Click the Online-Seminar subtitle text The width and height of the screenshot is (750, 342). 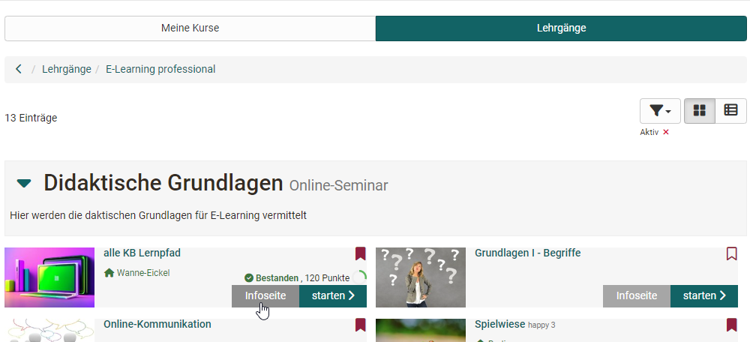[339, 185]
